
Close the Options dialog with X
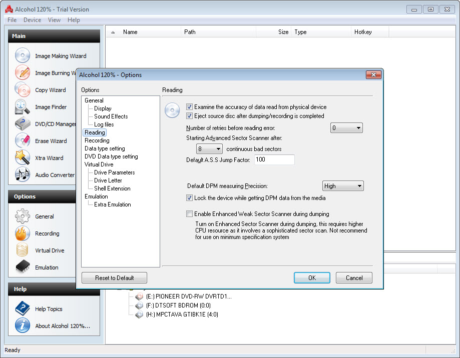(373, 74)
